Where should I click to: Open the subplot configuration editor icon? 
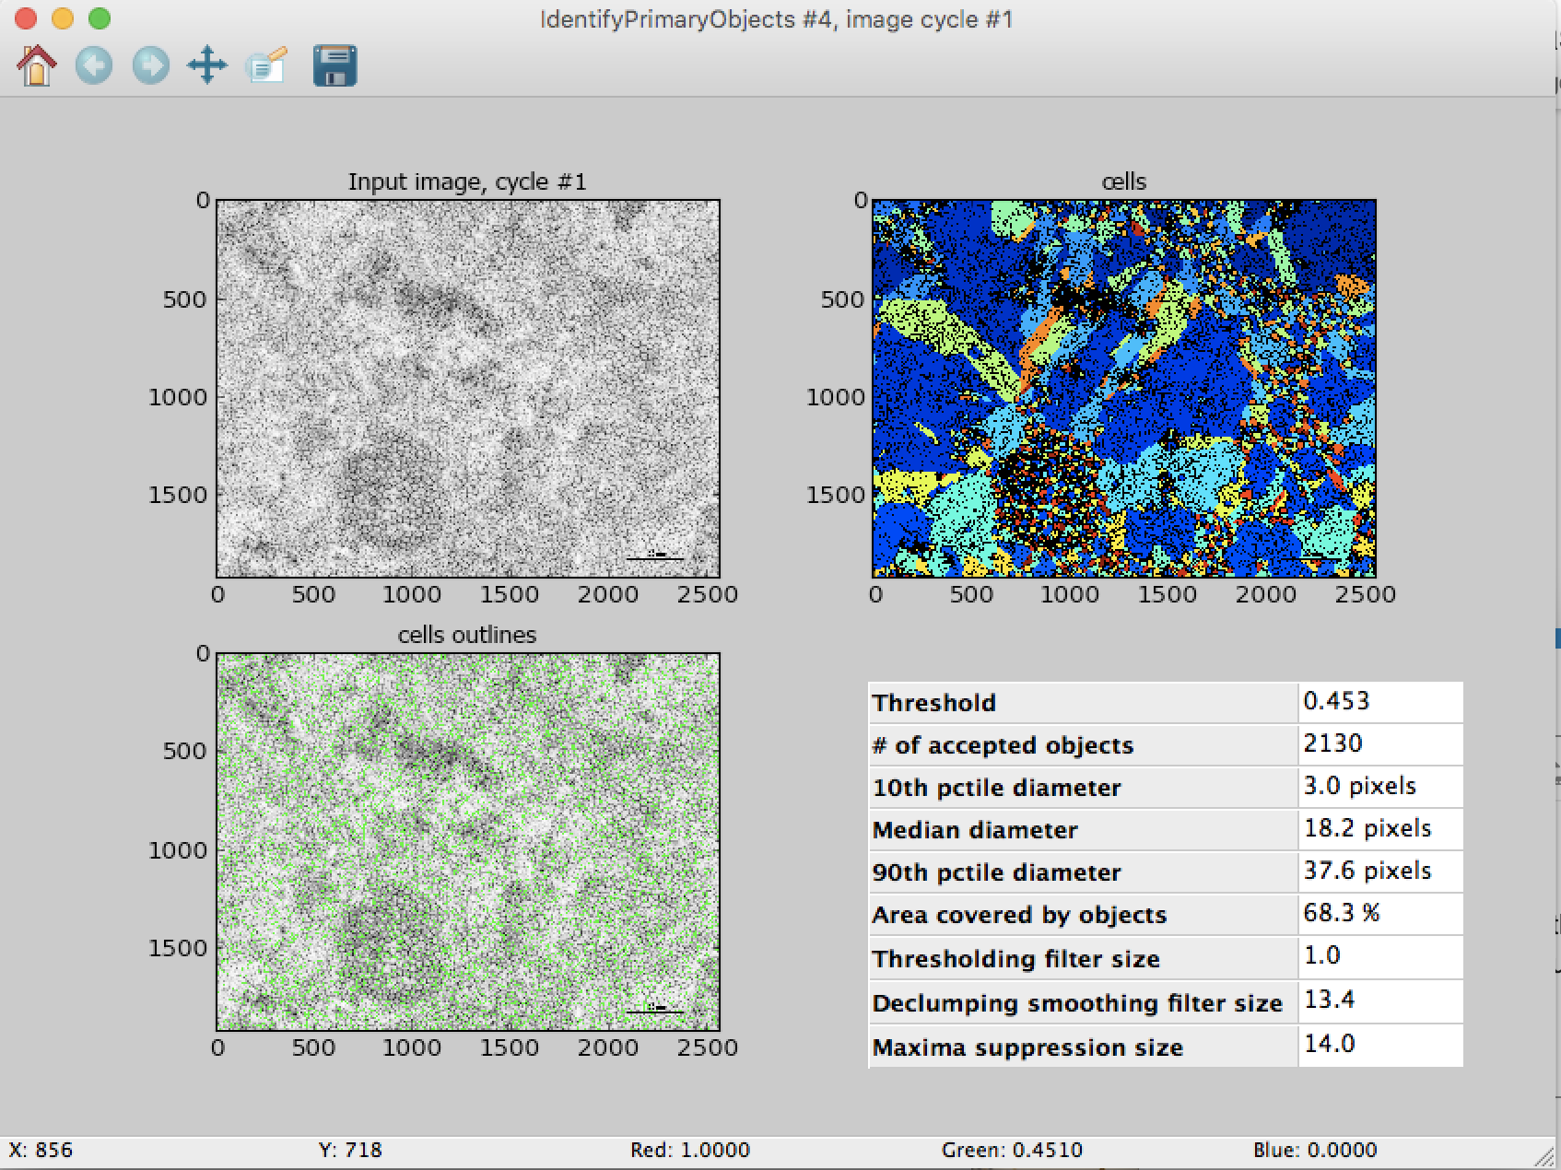tap(265, 65)
